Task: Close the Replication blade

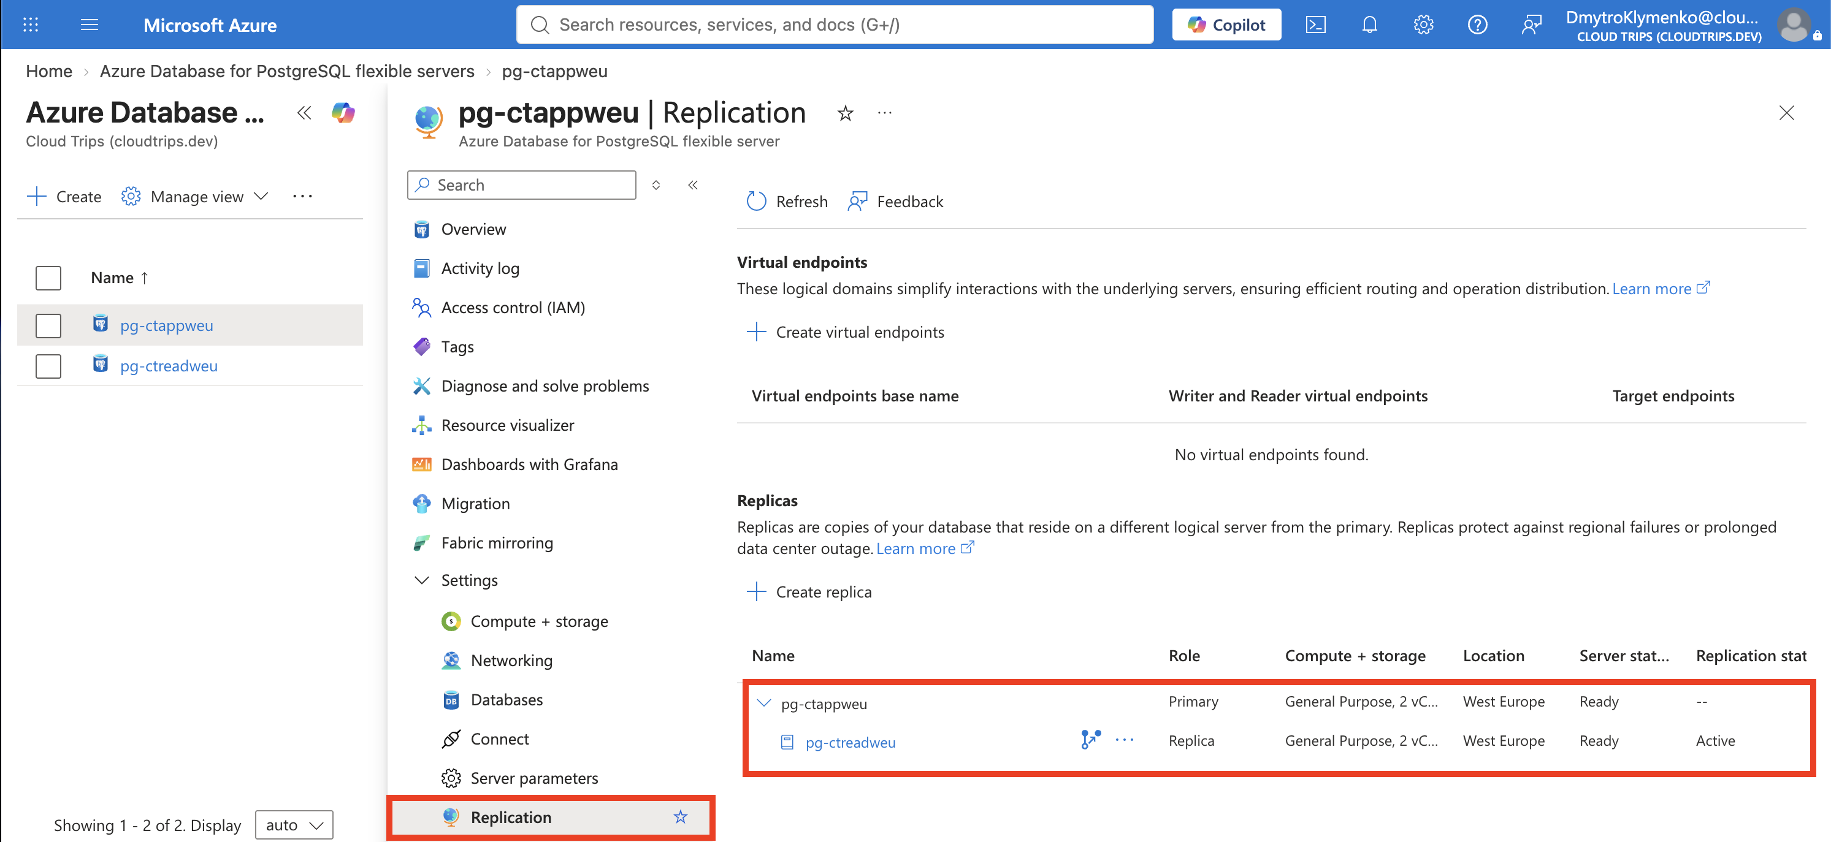Action: [1787, 113]
